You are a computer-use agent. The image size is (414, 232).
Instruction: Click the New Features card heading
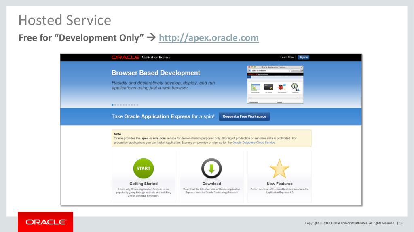tap(280, 184)
